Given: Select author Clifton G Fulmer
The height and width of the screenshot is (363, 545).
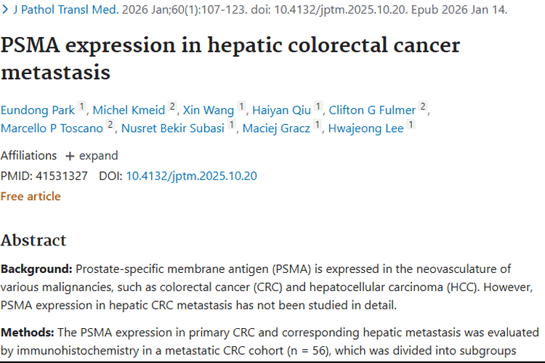Looking at the screenshot, I should pos(372,110).
